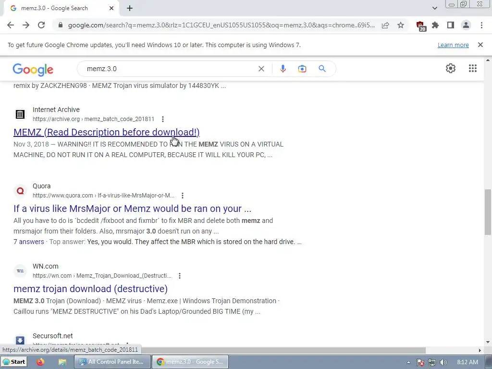Click the vertical scrollbar thumb
492x369 pixels.
click(488, 212)
